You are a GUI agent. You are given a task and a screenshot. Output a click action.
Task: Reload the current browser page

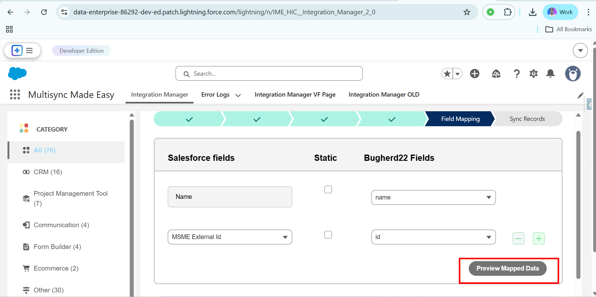tap(44, 12)
